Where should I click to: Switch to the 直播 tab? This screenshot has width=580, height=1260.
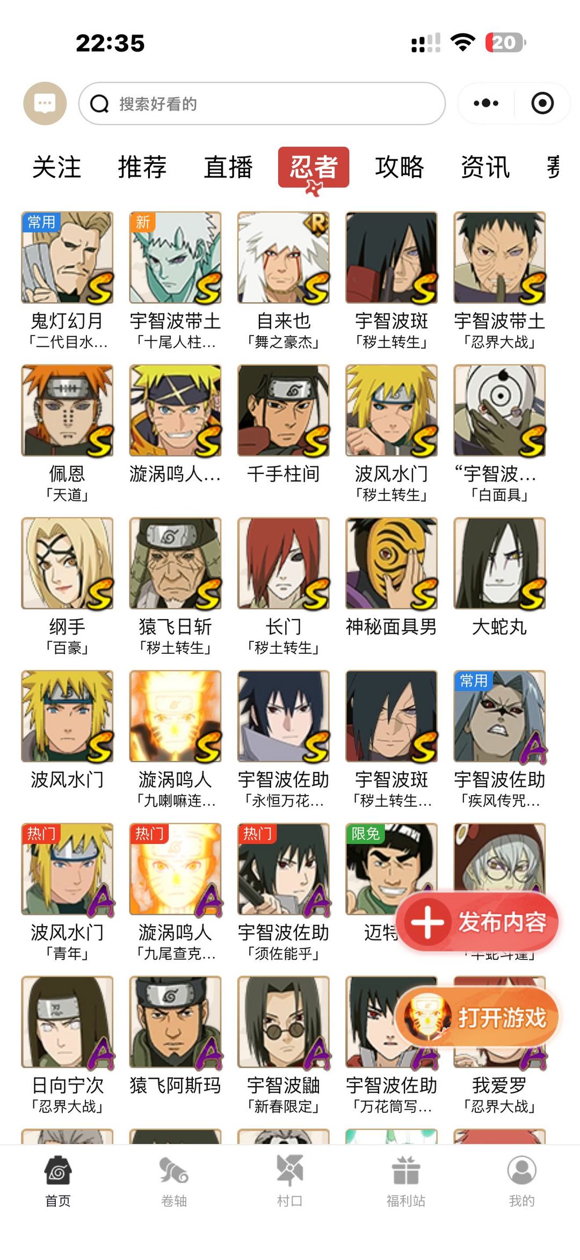coord(228,167)
